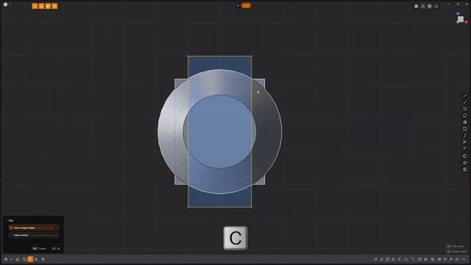Select the Sphere tool in right toolbar

(x=464, y=156)
